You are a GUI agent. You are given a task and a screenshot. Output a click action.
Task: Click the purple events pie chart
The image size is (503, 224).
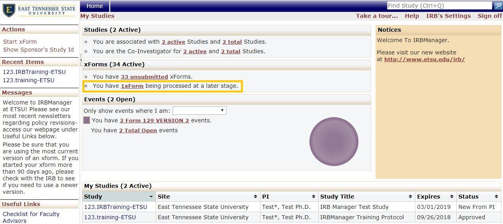[x=334, y=141]
